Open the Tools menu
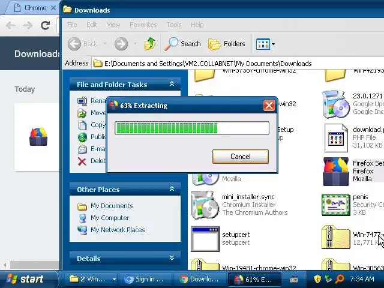 [174, 25]
